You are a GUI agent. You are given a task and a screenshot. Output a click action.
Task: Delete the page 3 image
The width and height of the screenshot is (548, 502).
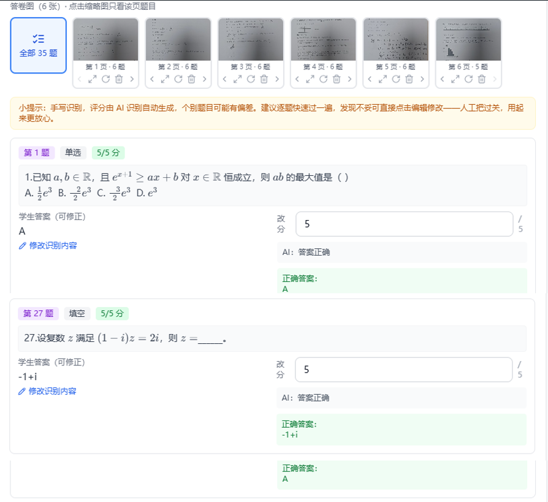[264, 79]
